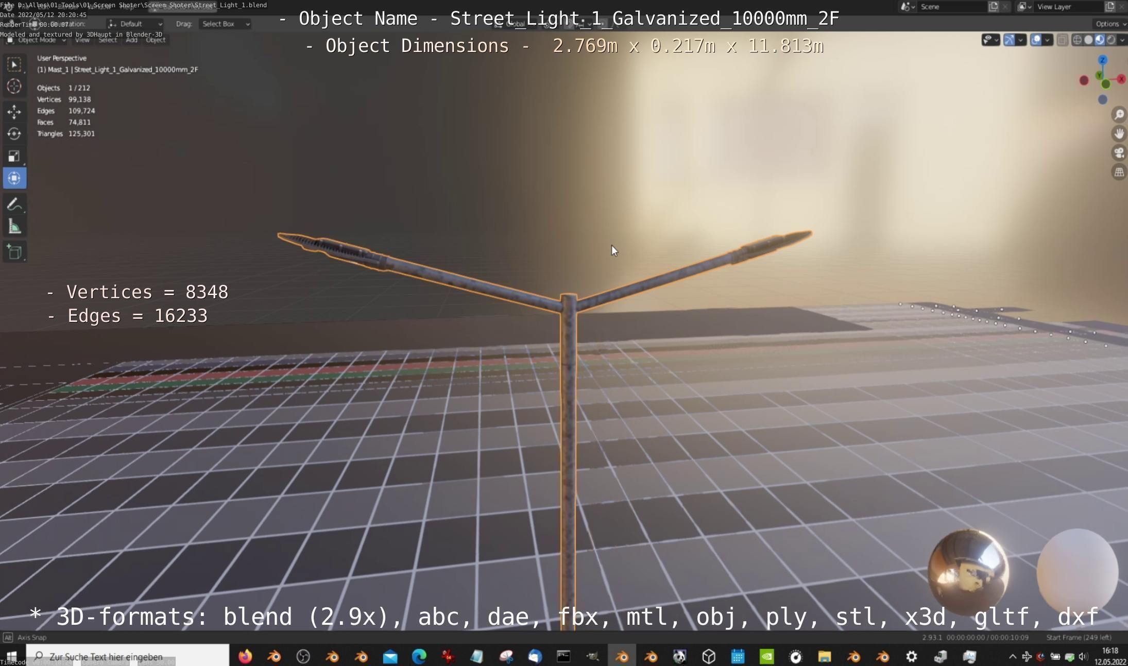The width and height of the screenshot is (1128, 666).
Task: Click the Windows Start button
Action: (11, 656)
